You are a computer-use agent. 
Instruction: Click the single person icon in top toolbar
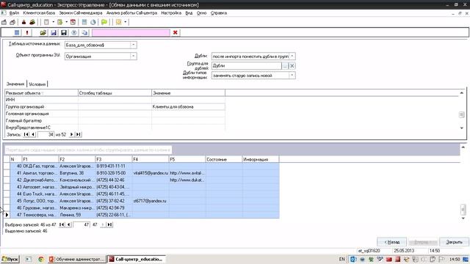tap(23, 22)
